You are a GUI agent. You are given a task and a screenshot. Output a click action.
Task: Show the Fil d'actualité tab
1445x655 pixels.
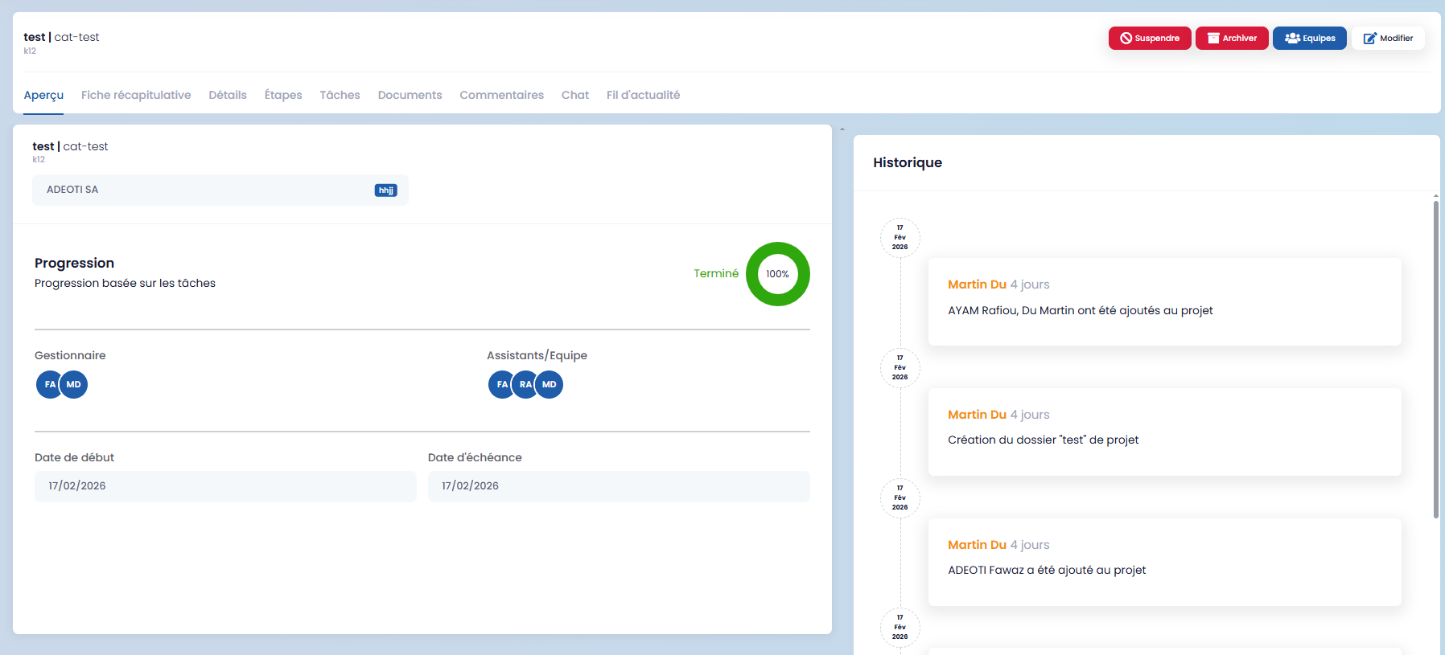(x=643, y=95)
